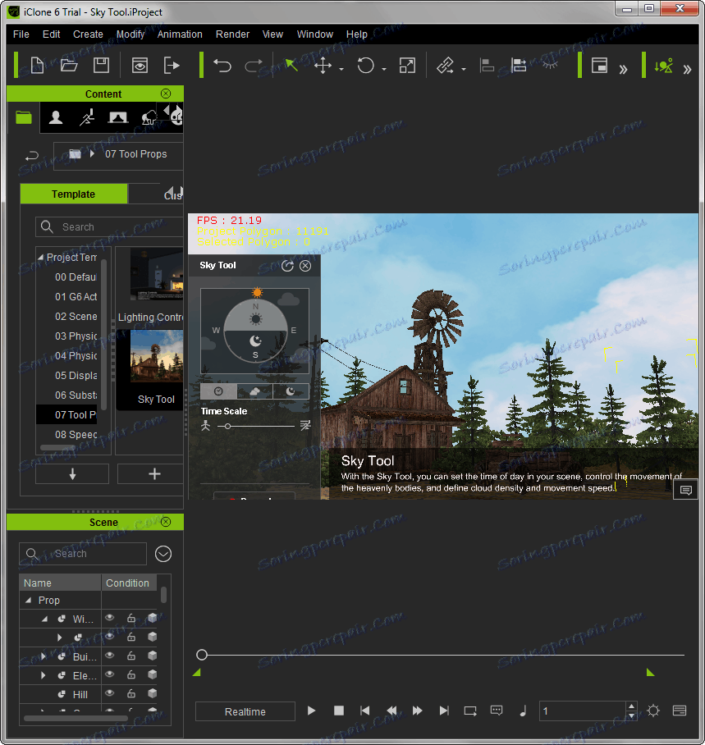705x745 pixels.
Task: Select the Move object tool
Action: (323, 66)
